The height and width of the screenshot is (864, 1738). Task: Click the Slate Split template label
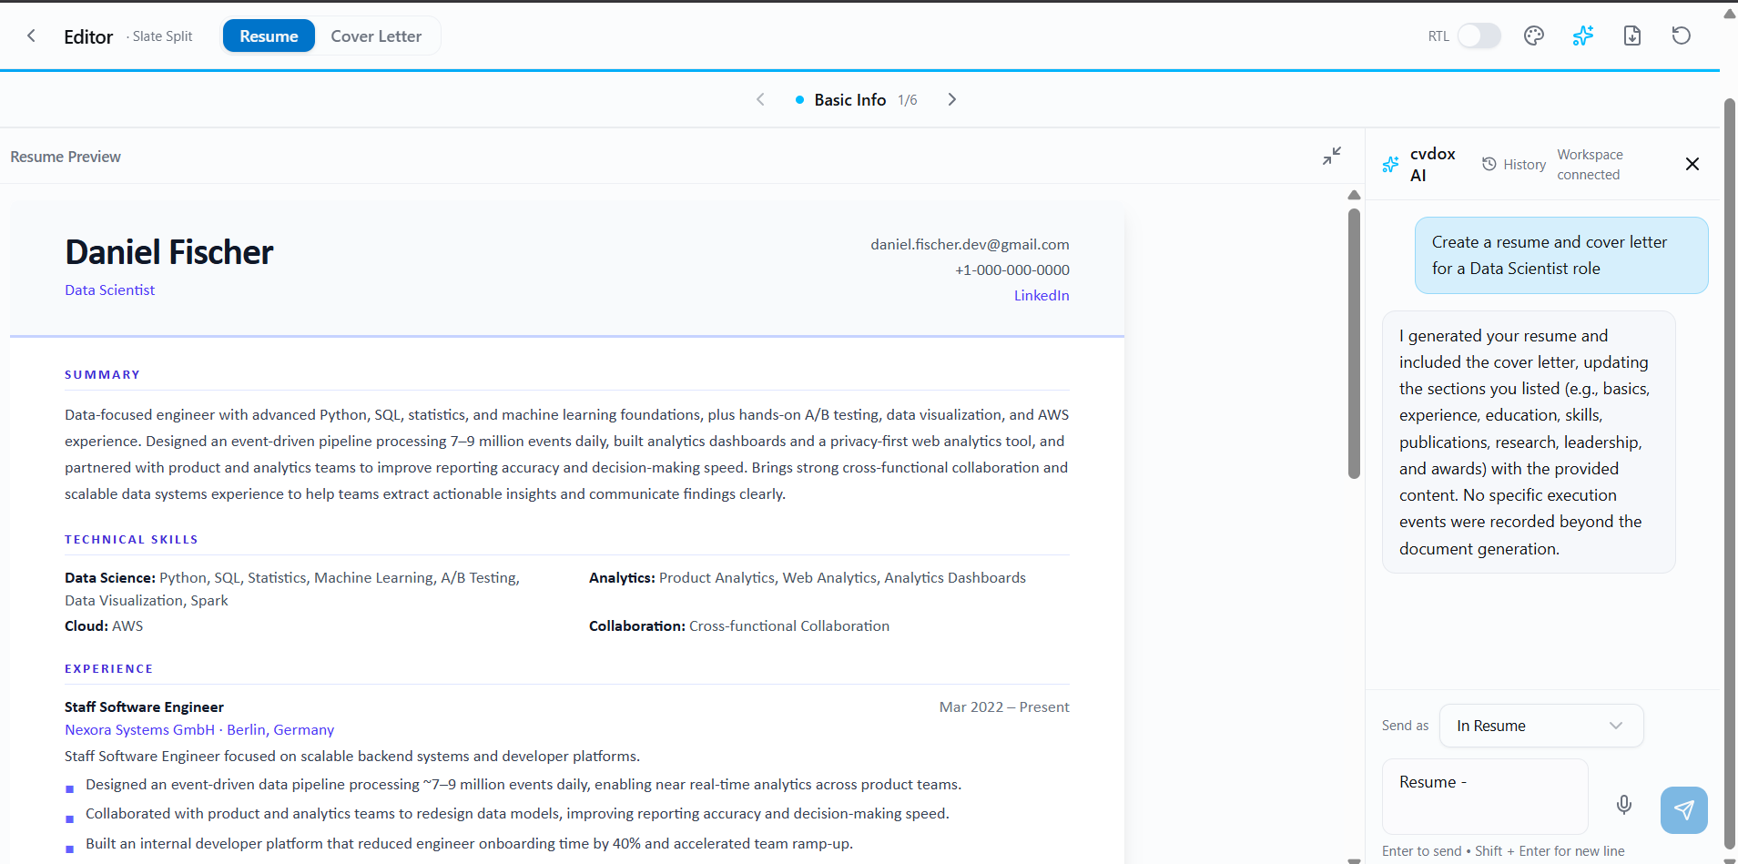tap(162, 36)
